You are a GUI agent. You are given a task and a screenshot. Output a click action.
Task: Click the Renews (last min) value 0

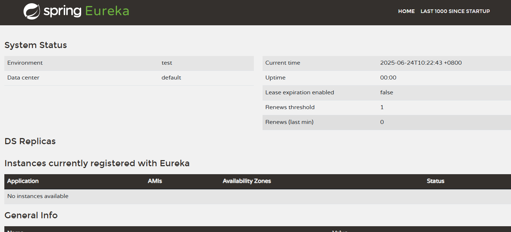point(382,122)
